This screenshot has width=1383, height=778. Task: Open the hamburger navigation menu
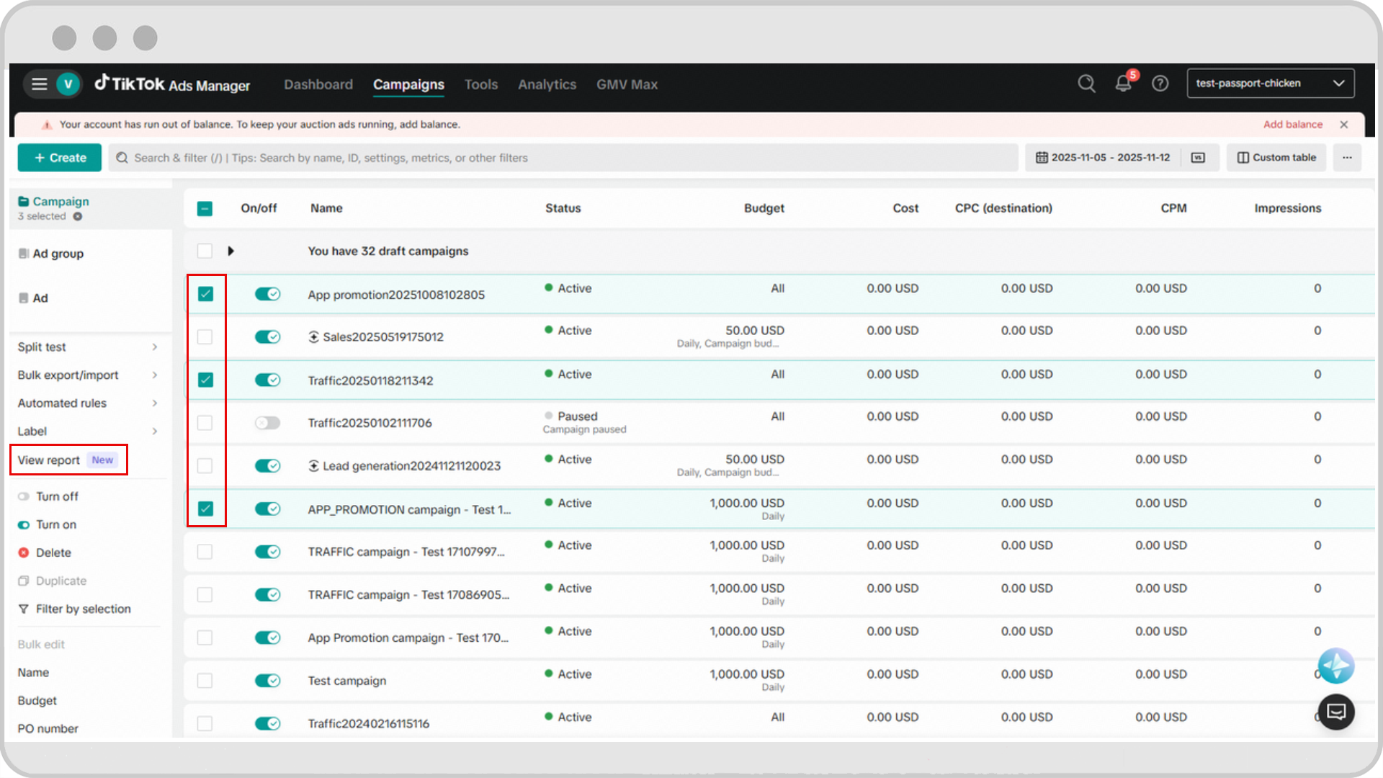[x=40, y=84]
